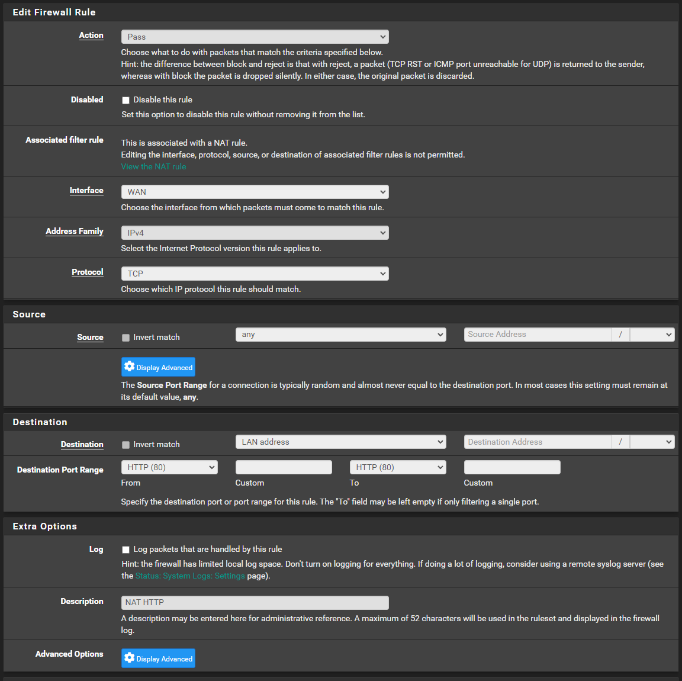
Task: Click the Extra Options section heading
Action: pyautogui.click(x=45, y=526)
